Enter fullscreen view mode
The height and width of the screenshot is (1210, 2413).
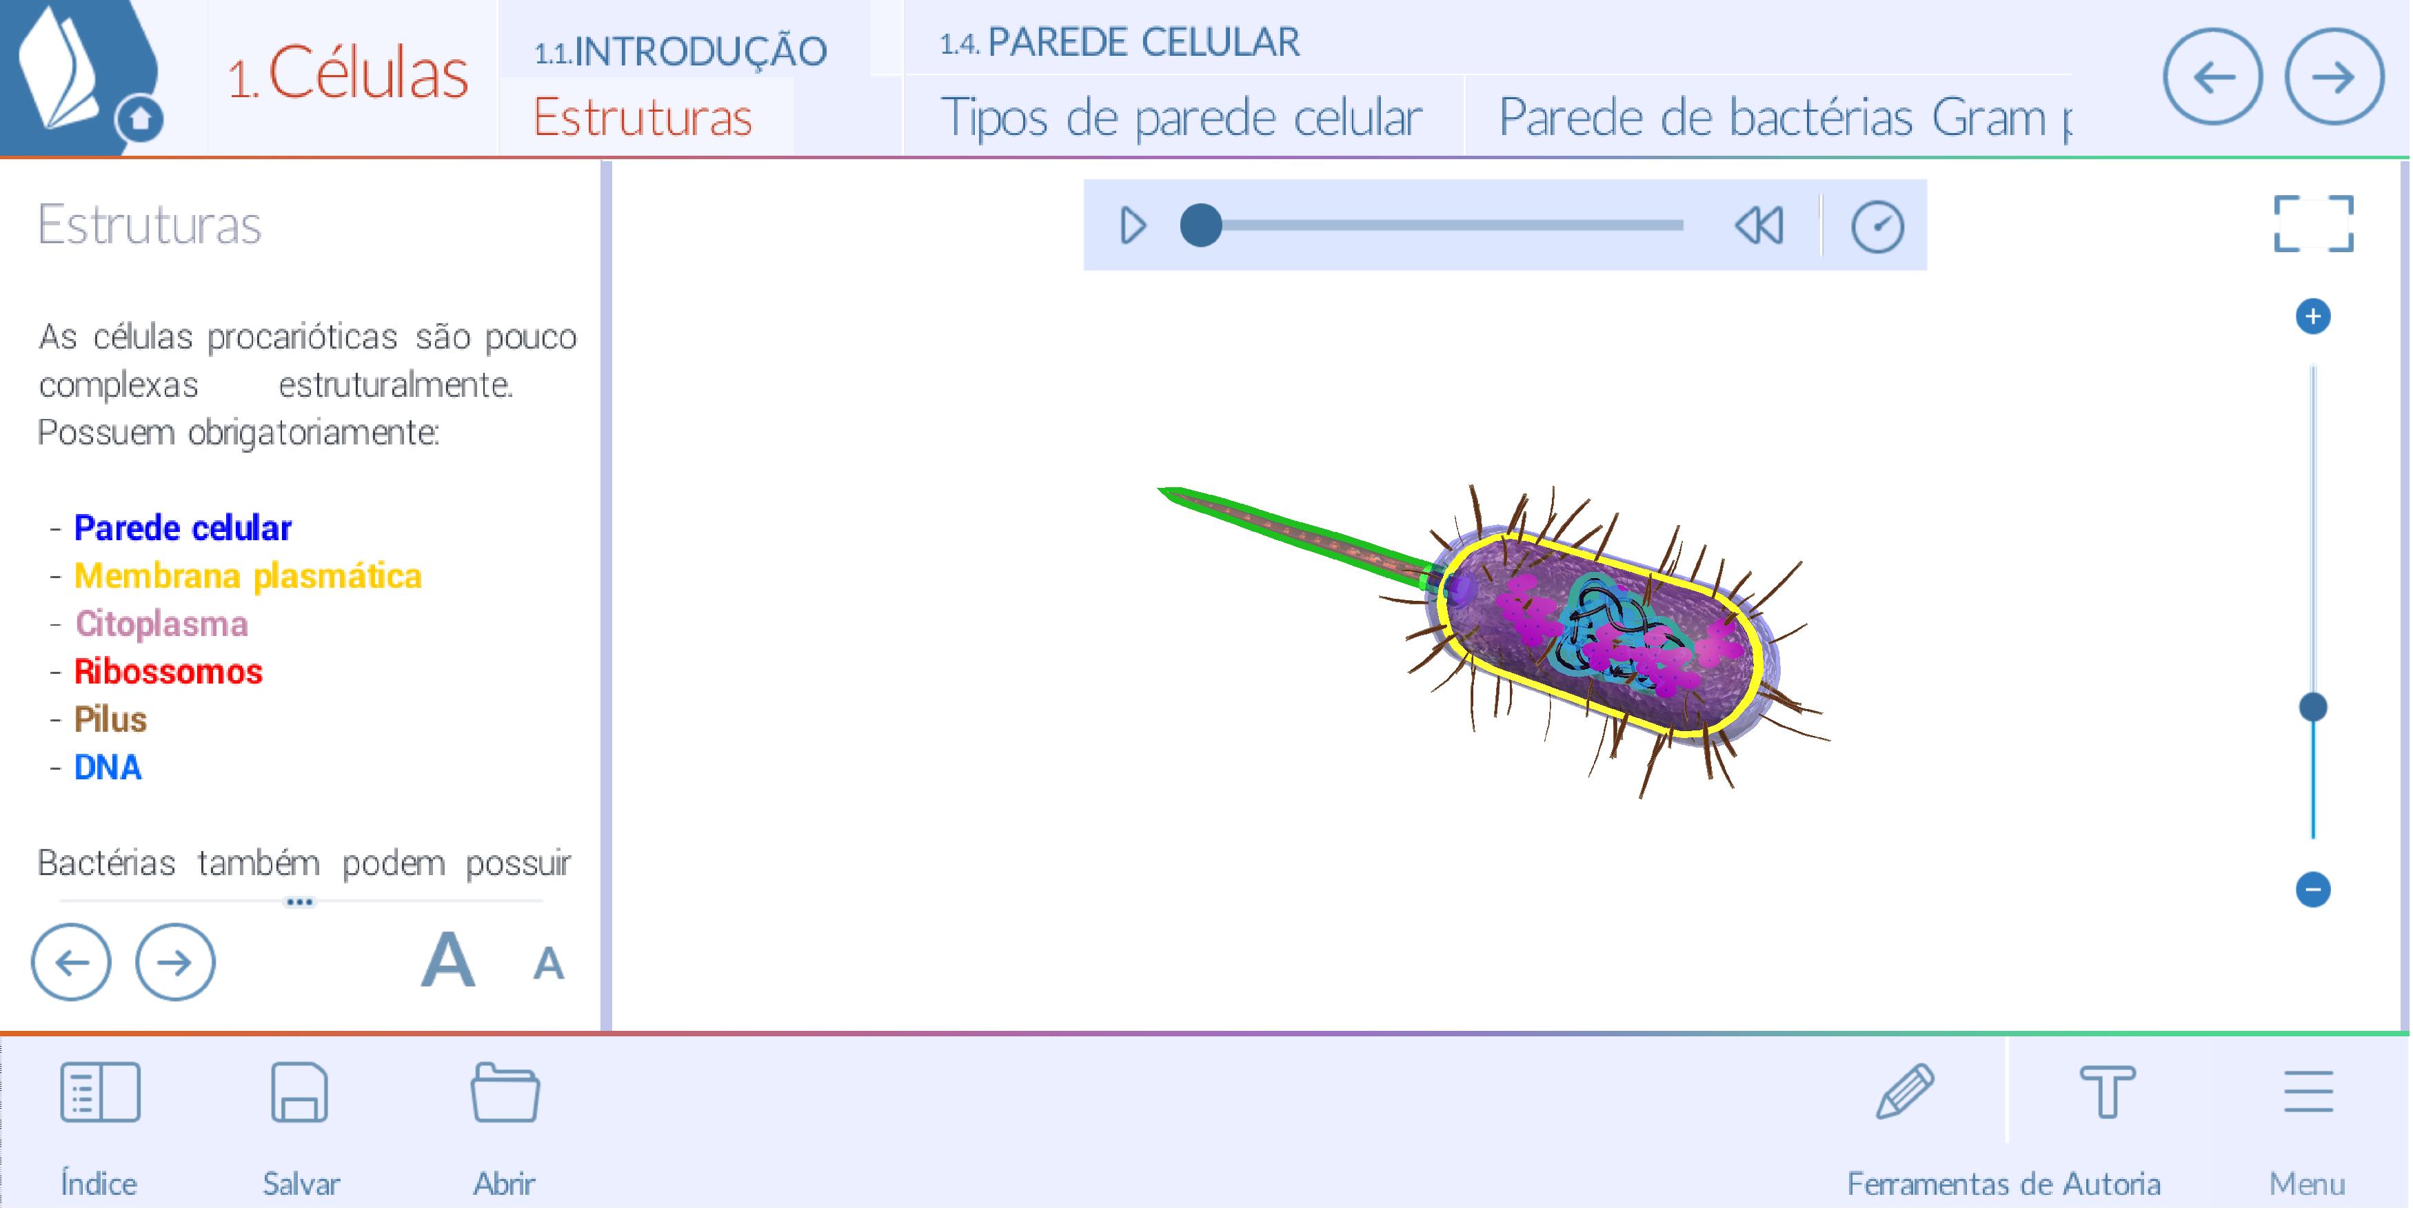point(2313,224)
